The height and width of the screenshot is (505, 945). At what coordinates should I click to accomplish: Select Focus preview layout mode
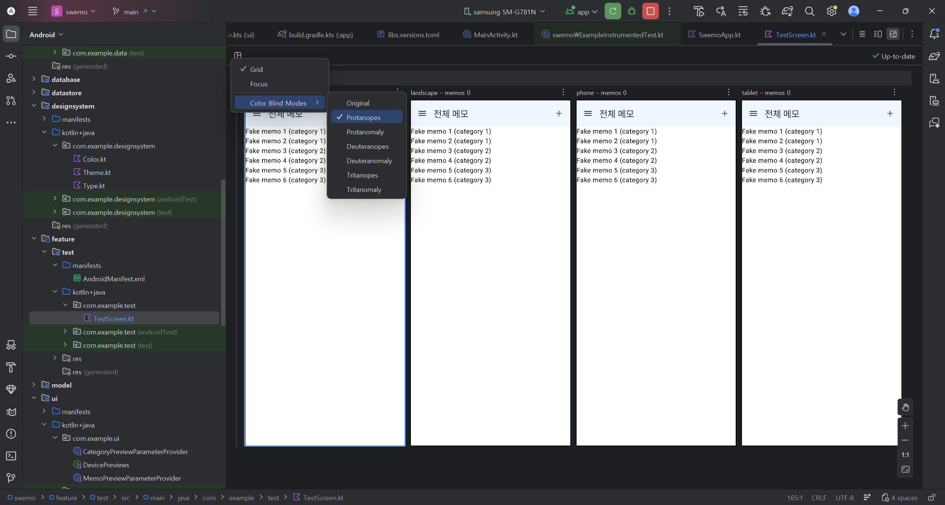(259, 84)
